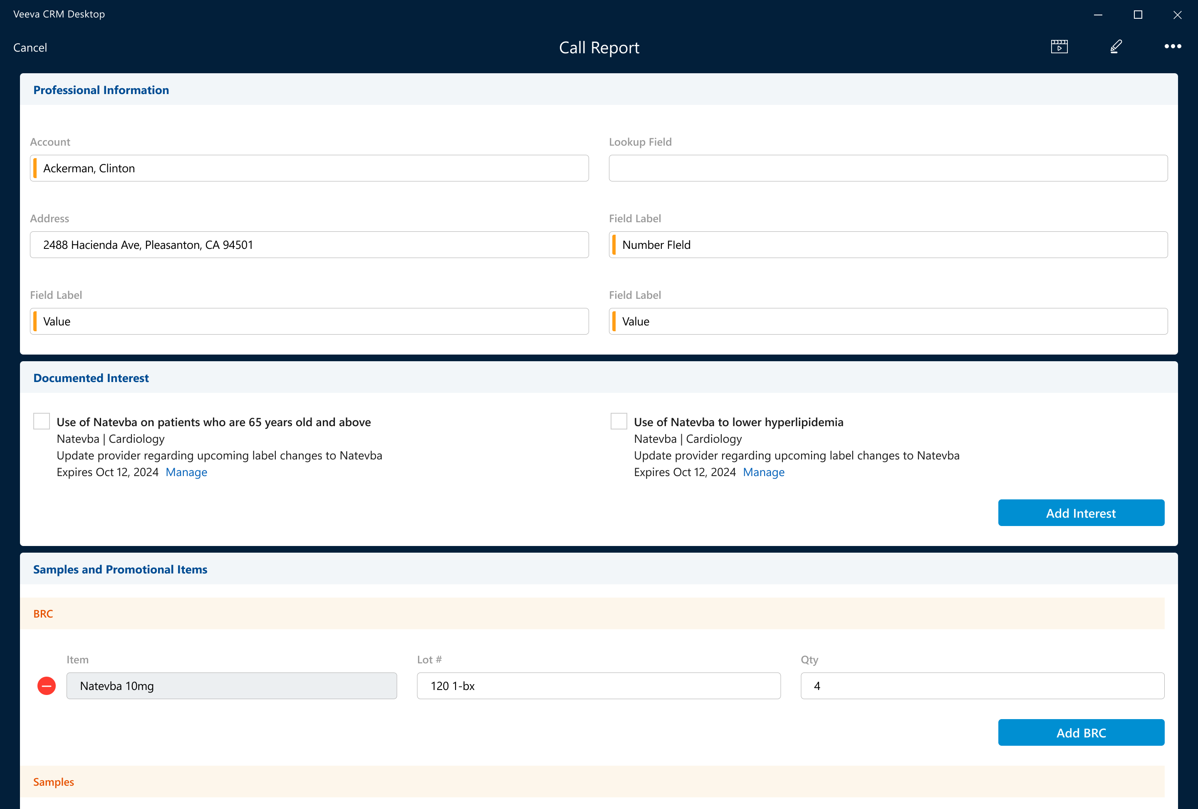Close the Veeva CRM Desktop window

1177,15
